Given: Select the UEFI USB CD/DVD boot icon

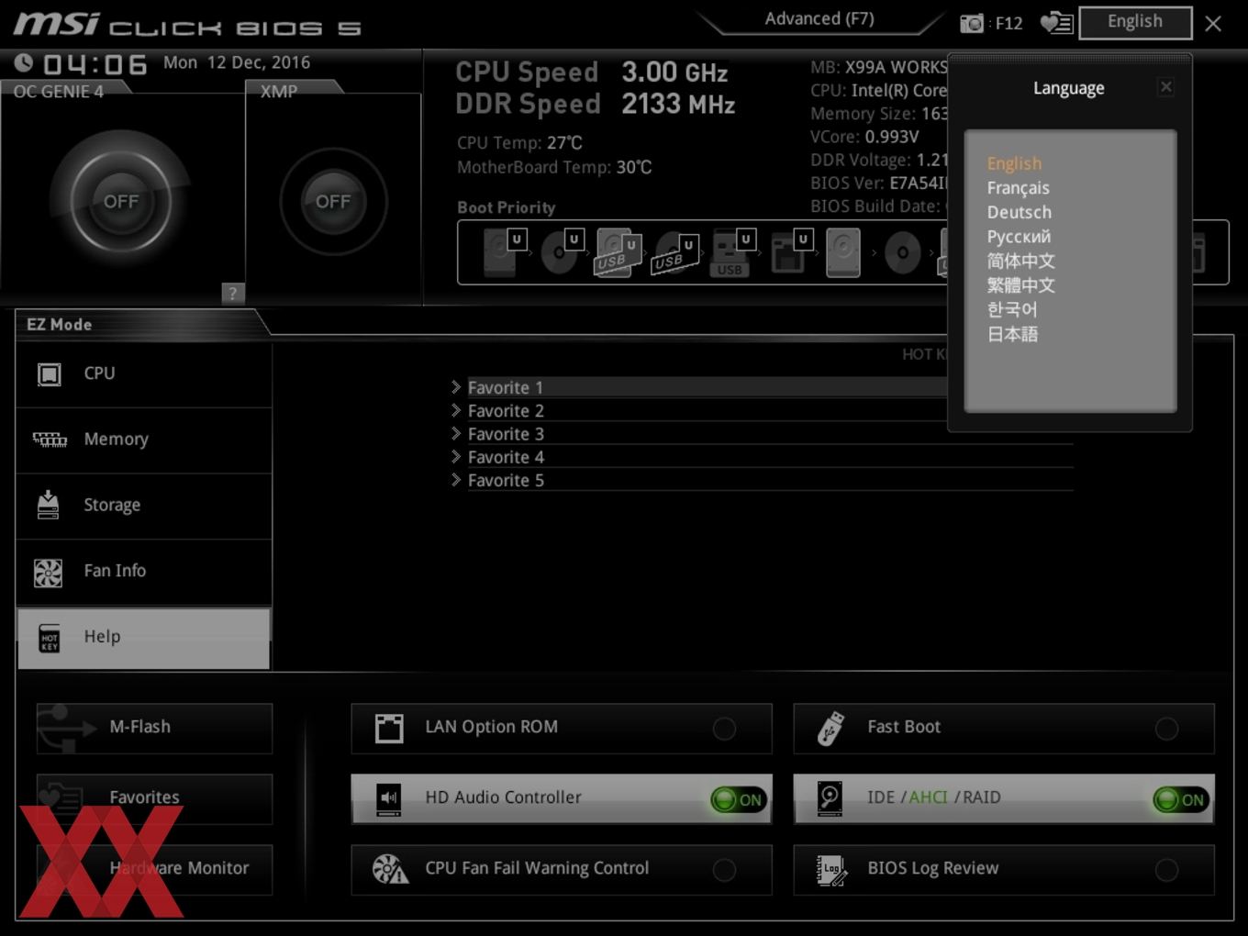Looking at the screenshot, I should point(674,252).
